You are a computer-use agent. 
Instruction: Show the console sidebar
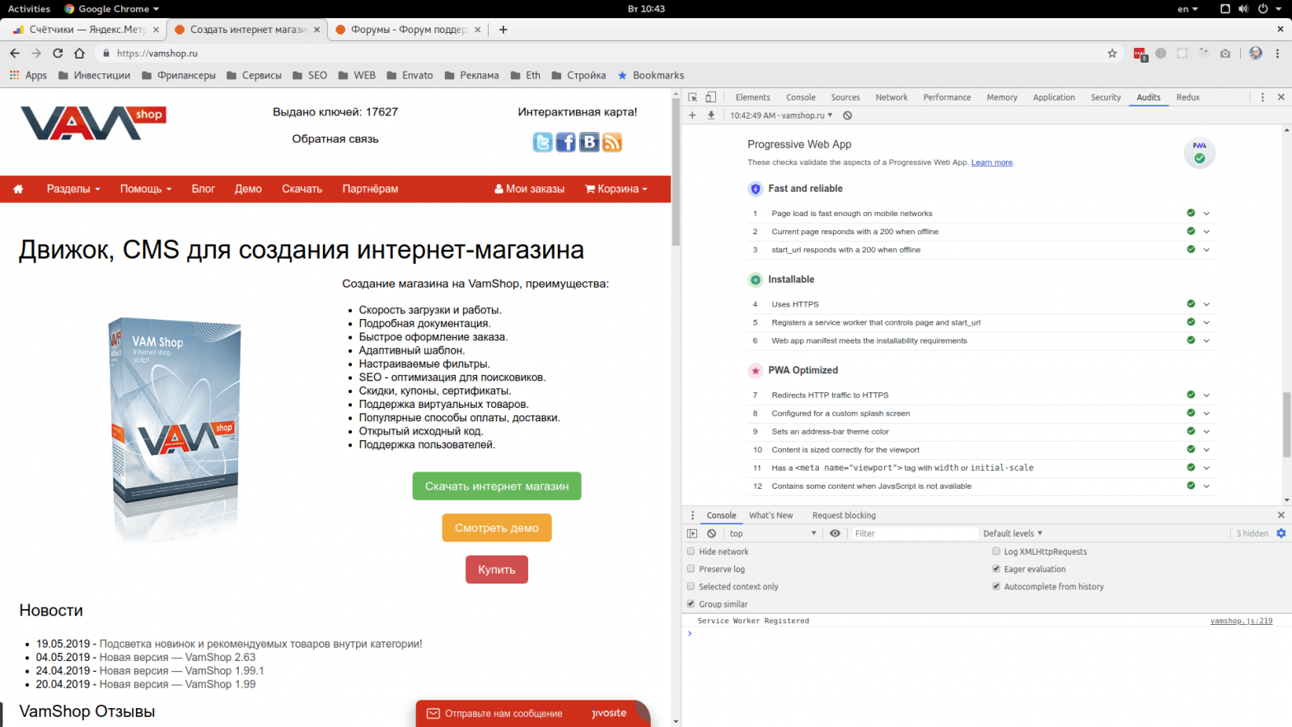(x=692, y=533)
